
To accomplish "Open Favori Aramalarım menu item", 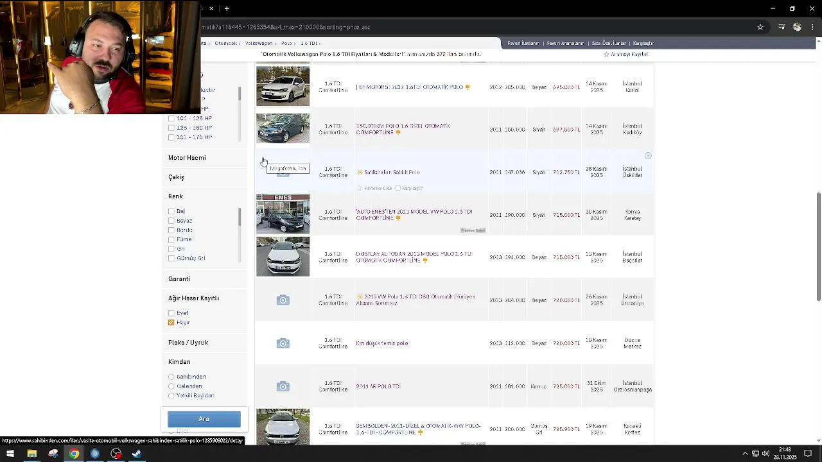I will 566,44.
